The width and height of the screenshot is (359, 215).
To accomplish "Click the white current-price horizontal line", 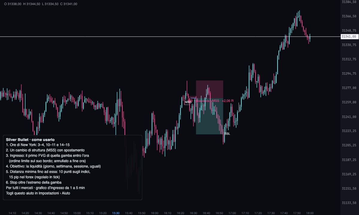I will click(170, 37).
